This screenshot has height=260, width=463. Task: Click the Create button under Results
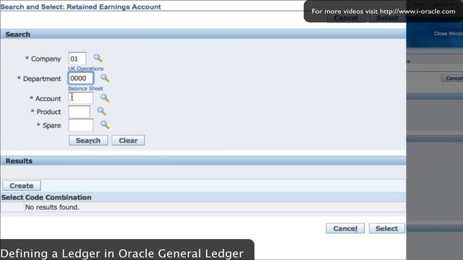[x=22, y=186]
